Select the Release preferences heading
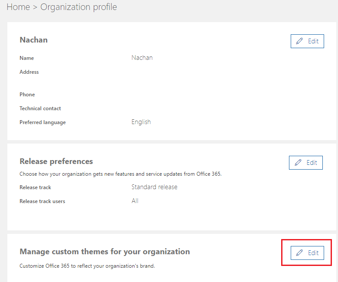 tap(56, 161)
